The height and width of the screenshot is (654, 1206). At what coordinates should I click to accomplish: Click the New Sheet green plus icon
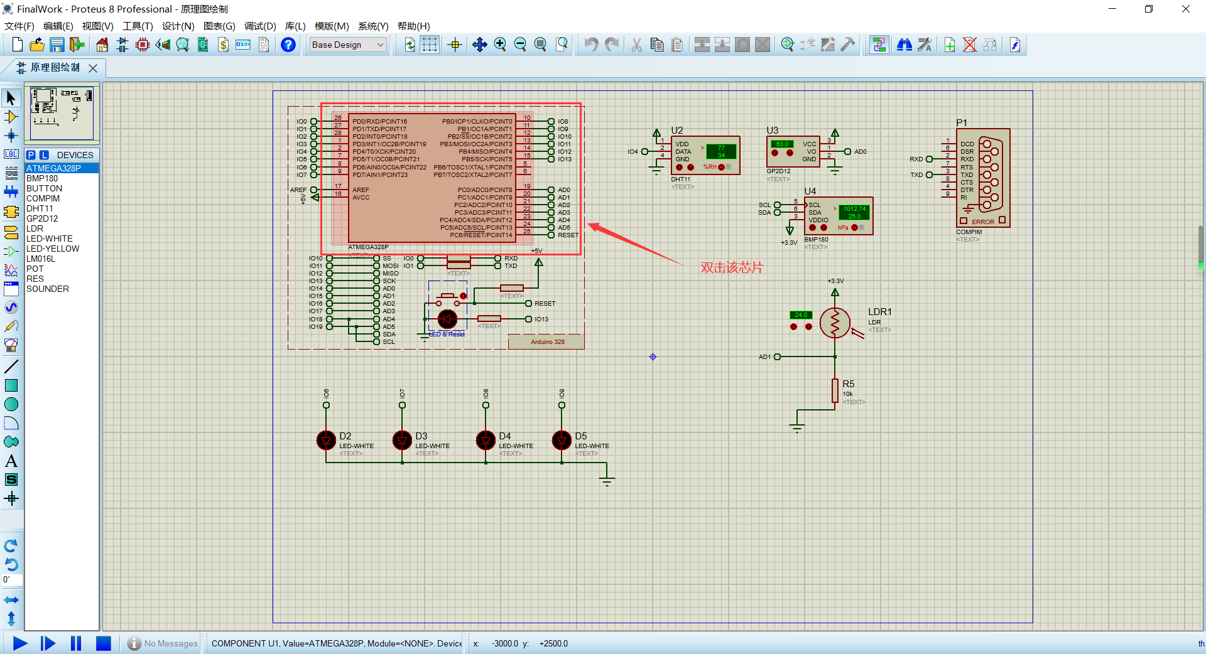[x=950, y=45]
